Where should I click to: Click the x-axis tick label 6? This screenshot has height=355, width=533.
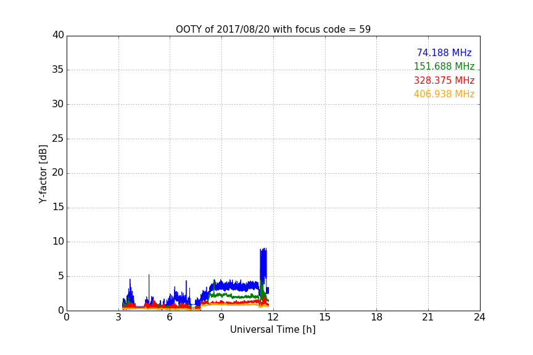click(170, 317)
